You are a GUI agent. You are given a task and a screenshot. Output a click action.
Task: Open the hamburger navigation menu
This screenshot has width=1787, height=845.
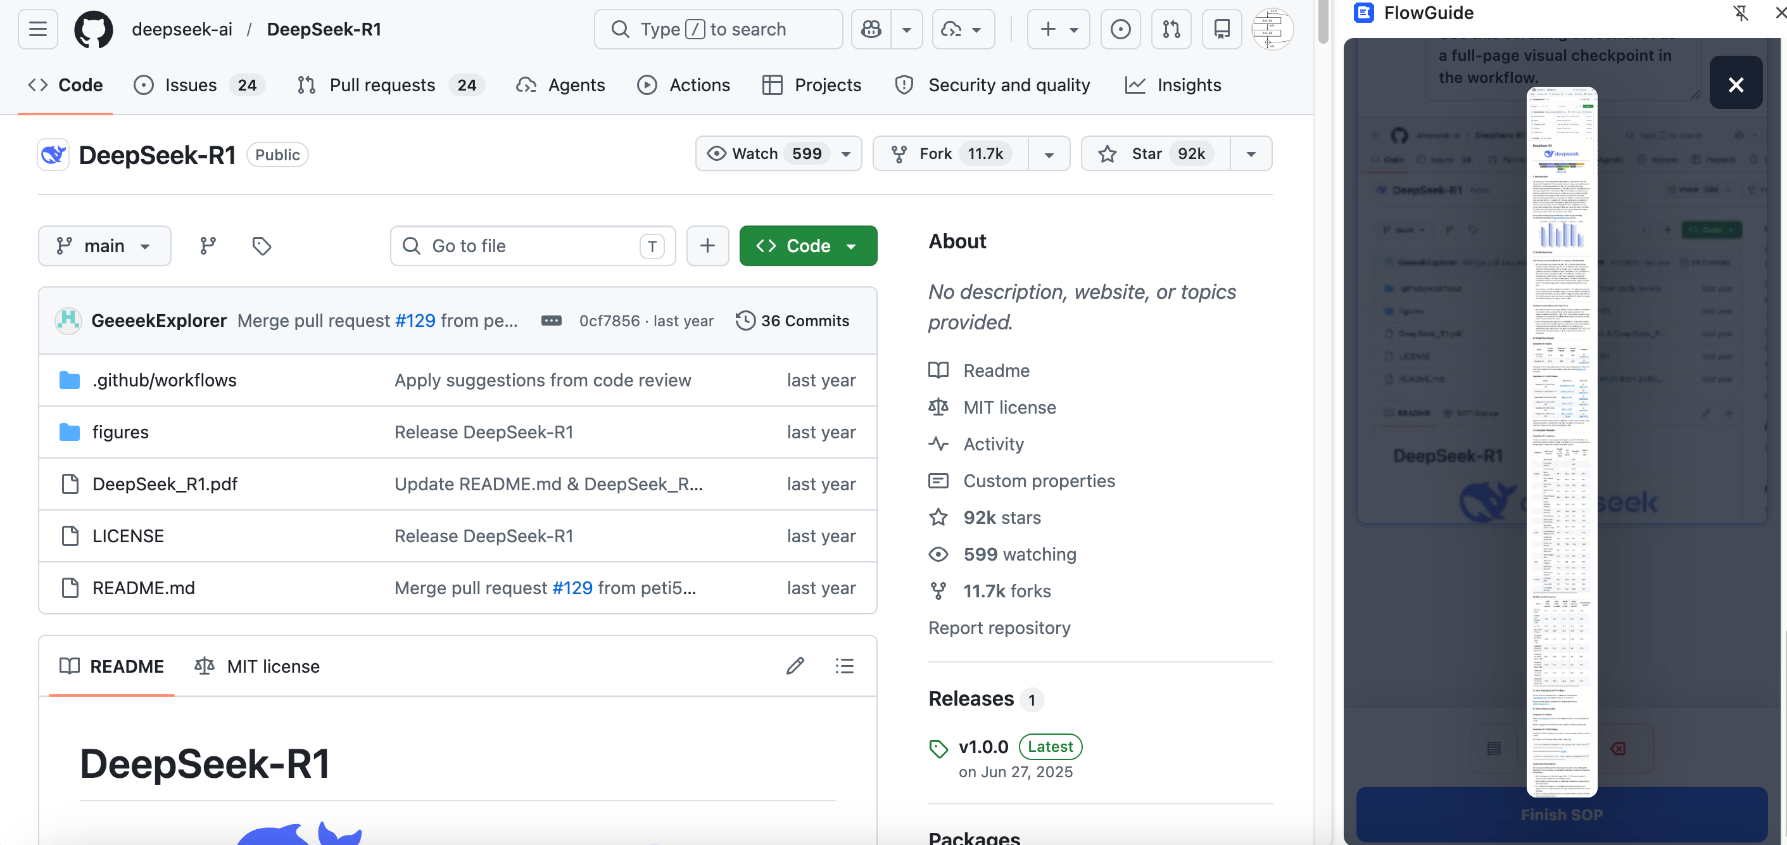pyautogui.click(x=37, y=29)
